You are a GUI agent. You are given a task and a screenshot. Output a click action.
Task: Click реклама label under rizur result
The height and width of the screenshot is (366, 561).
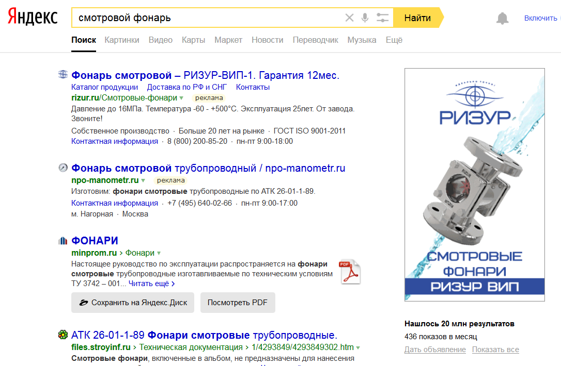pyautogui.click(x=209, y=98)
